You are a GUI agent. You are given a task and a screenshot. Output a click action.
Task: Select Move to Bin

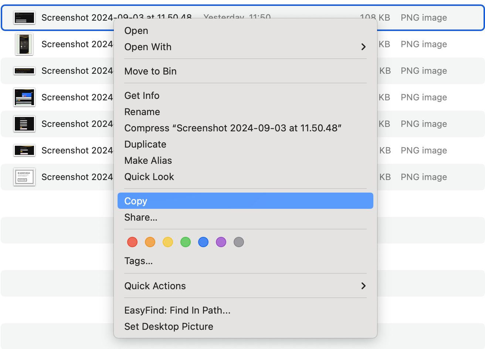pyautogui.click(x=150, y=71)
